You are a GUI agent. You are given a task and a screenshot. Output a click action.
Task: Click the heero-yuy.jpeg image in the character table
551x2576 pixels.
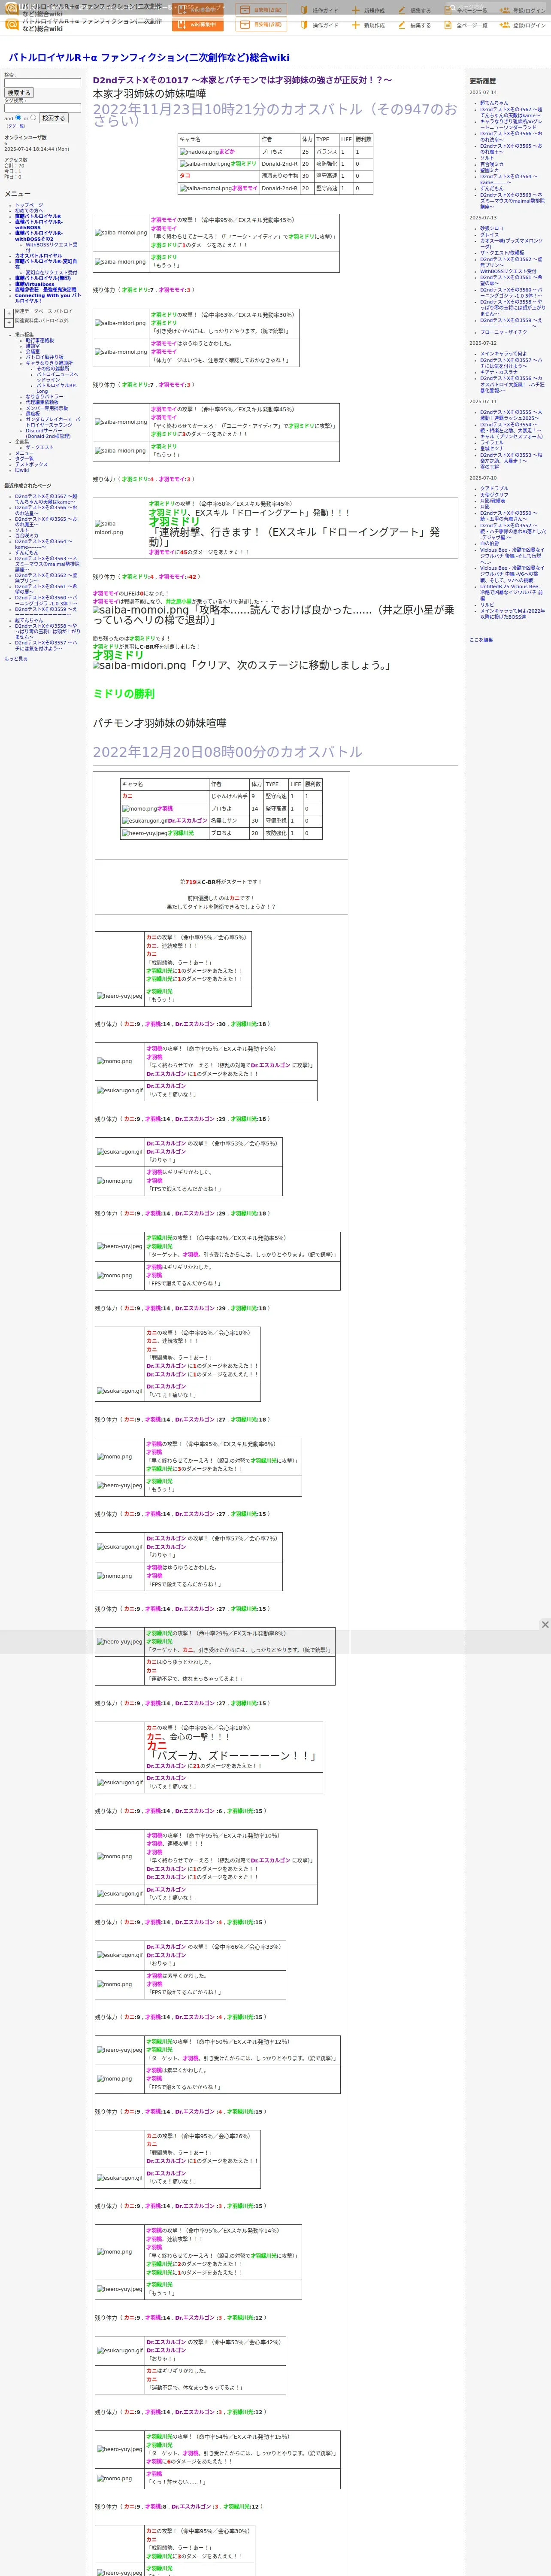tap(145, 833)
